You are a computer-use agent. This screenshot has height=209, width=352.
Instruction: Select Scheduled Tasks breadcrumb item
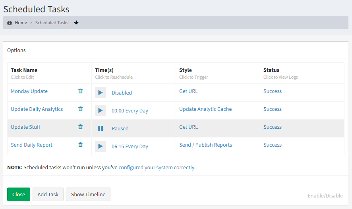(52, 23)
